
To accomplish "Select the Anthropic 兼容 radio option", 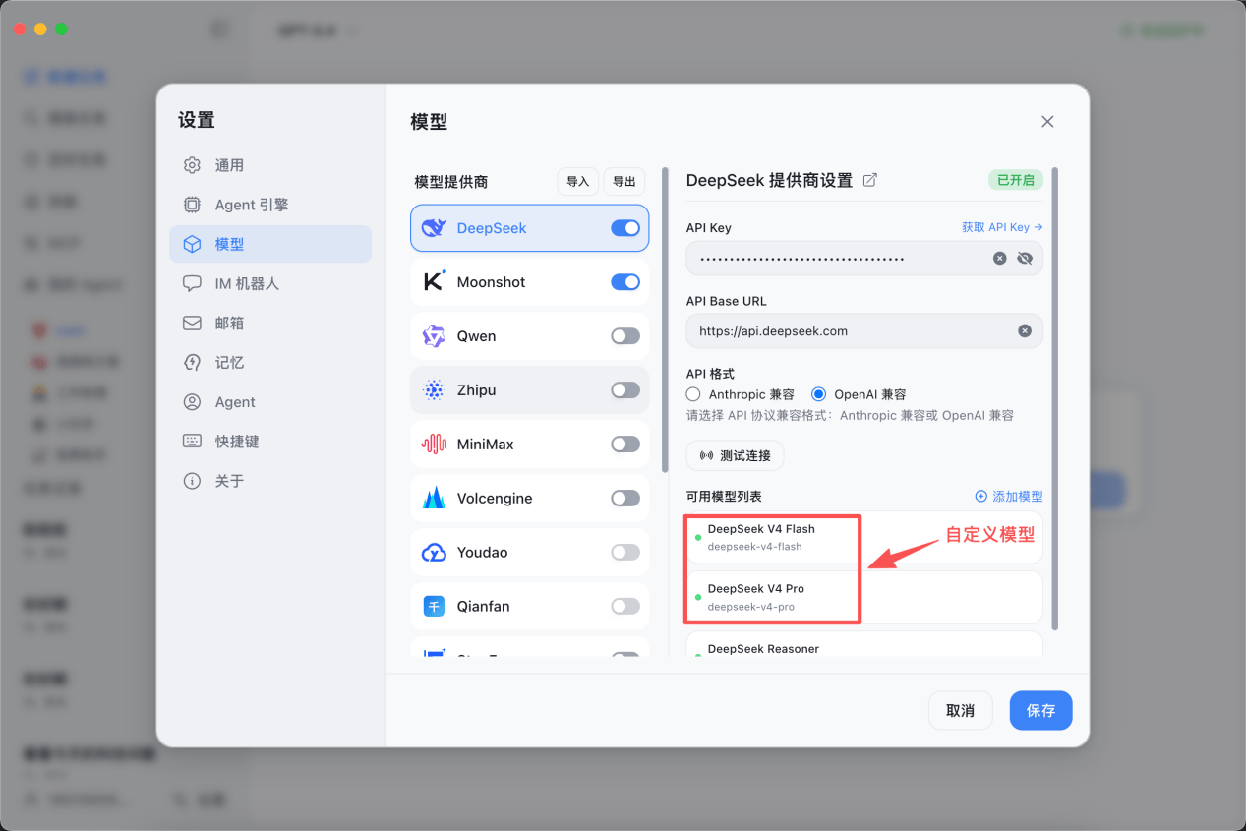I will click(x=693, y=394).
